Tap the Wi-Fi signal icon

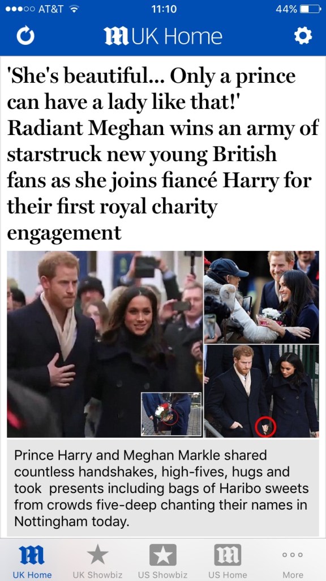(x=74, y=9)
